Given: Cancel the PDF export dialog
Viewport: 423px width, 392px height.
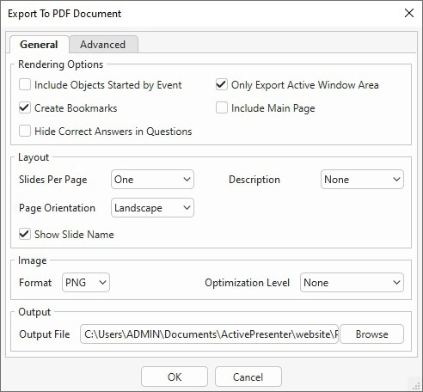Looking at the screenshot, I should [x=248, y=377].
